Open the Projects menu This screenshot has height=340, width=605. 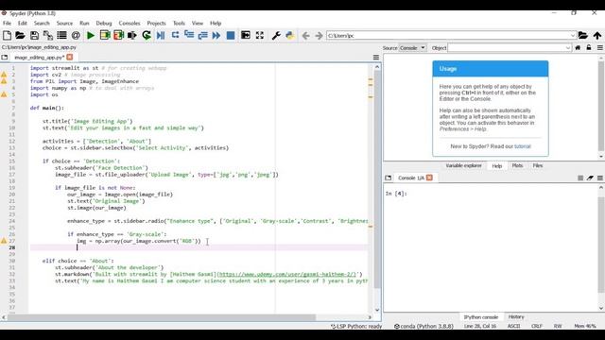(156, 23)
